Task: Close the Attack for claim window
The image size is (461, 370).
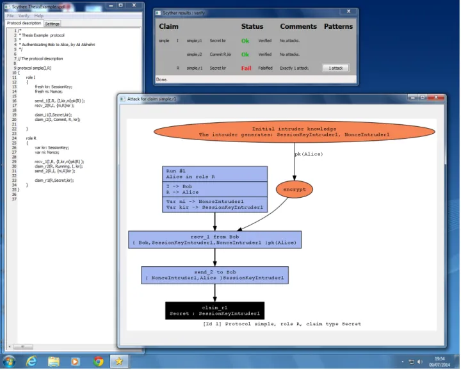Action: [437, 97]
